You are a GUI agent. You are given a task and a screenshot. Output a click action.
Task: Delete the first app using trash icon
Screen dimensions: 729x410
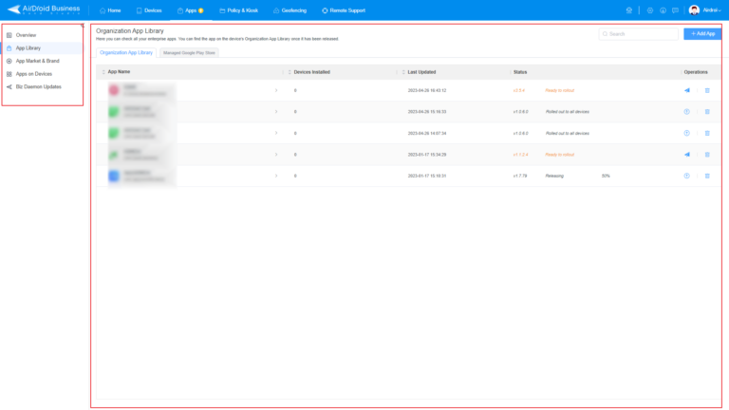[x=707, y=90]
